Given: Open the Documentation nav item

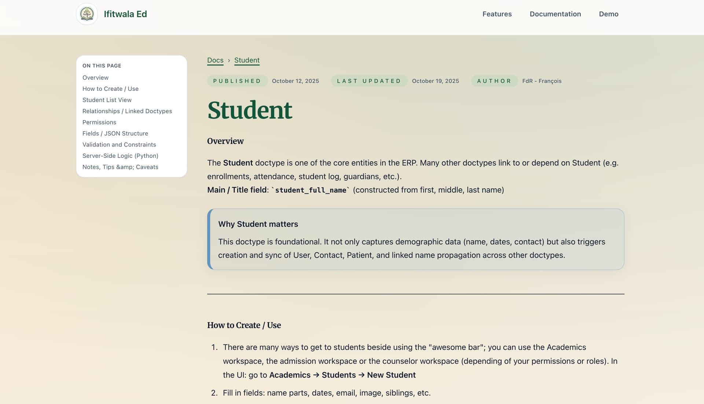Looking at the screenshot, I should [x=555, y=14].
